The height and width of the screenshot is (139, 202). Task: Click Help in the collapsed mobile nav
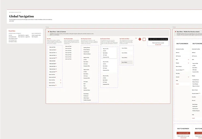click(x=177, y=80)
